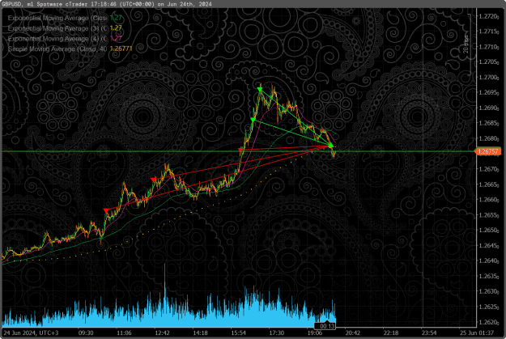Click the 23:54 time axis label
506x339 pixels.
(x=429, y=333)
